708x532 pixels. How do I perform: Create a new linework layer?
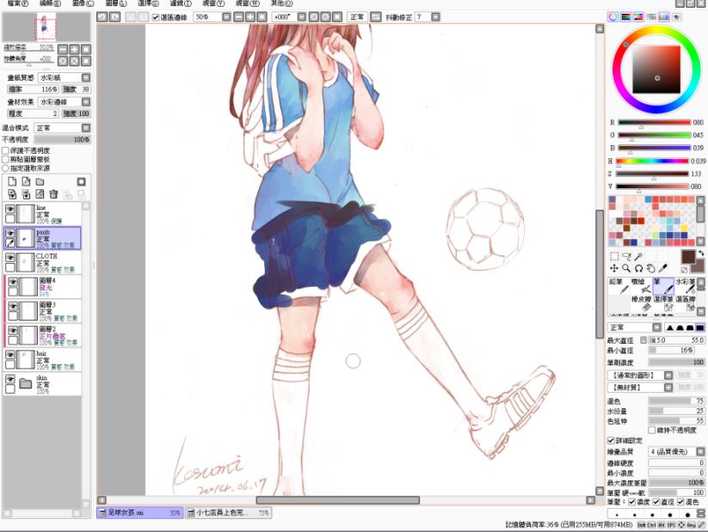pyautogui.click(x=26, y=181)
